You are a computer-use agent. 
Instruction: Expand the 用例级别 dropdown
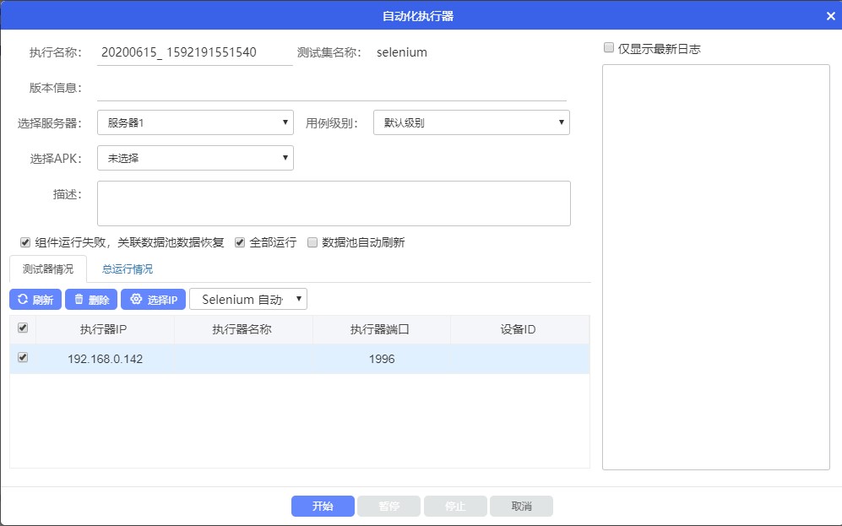(471, 123)
